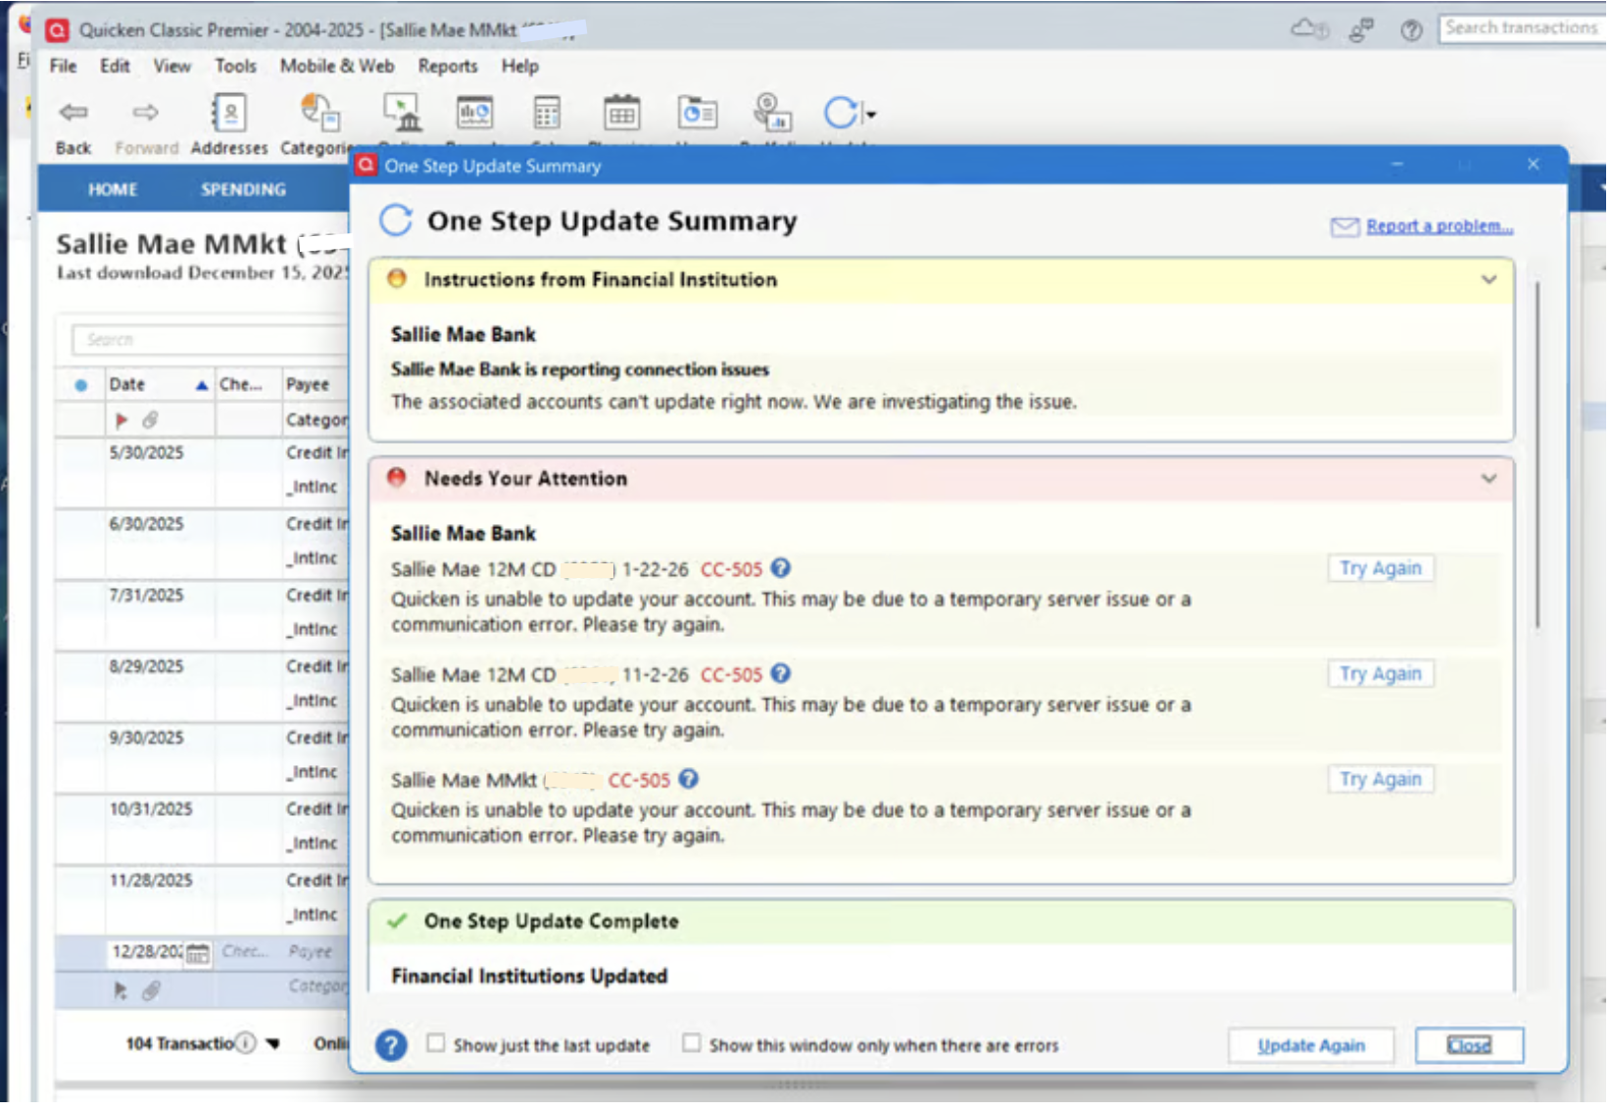Select the 10/31/2025 transaction date
This screenshot has width=1611, height=1111.
151,810
